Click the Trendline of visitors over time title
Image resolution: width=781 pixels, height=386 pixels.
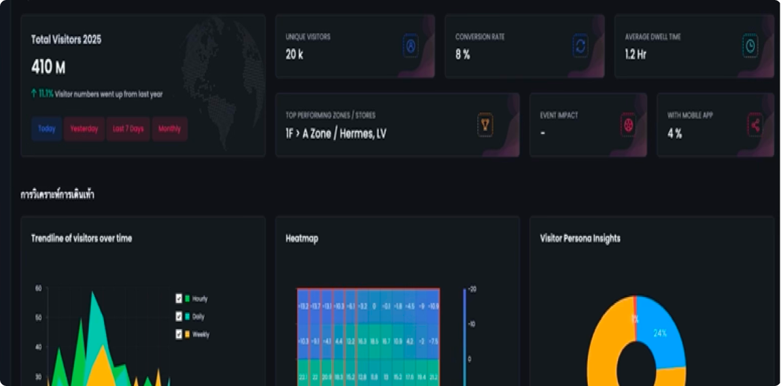pos(82,239)
